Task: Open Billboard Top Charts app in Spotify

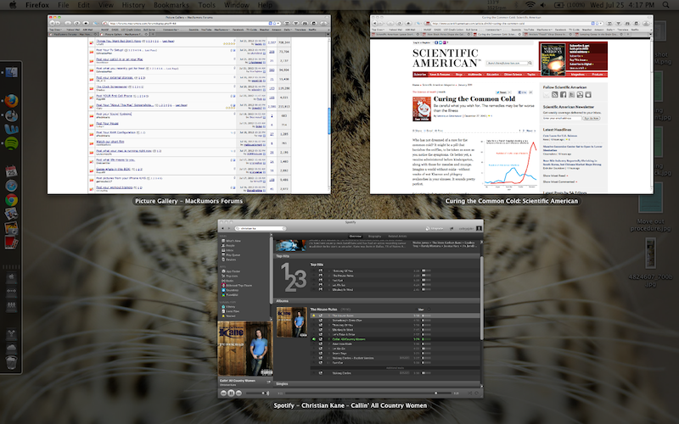Action: (x=237, y=285)
